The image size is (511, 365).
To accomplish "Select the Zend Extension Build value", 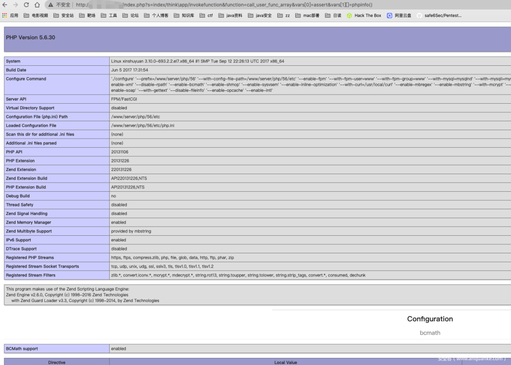I will 129,178.
